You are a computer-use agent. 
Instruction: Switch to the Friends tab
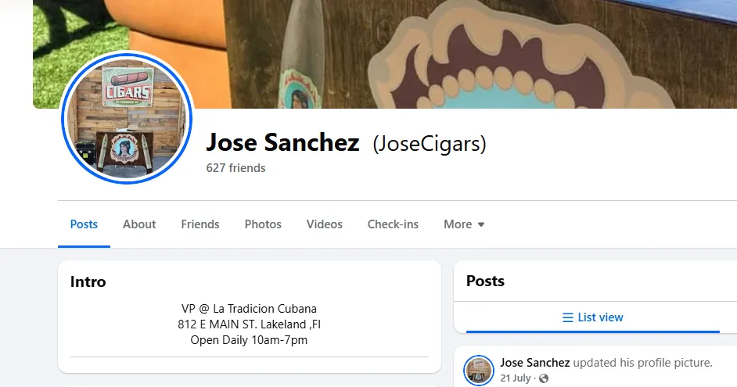tap(200, 224)
